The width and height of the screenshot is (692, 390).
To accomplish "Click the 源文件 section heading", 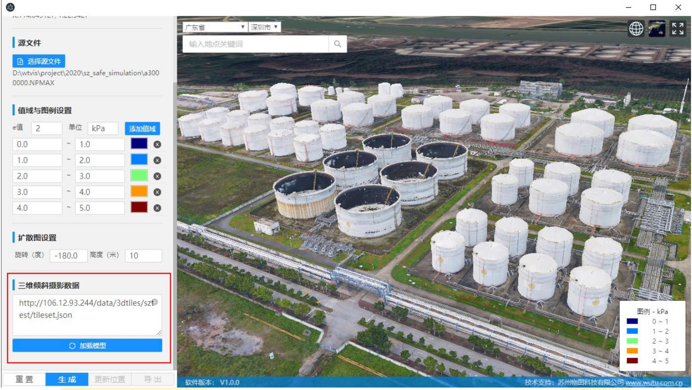I will coord(29,43).
